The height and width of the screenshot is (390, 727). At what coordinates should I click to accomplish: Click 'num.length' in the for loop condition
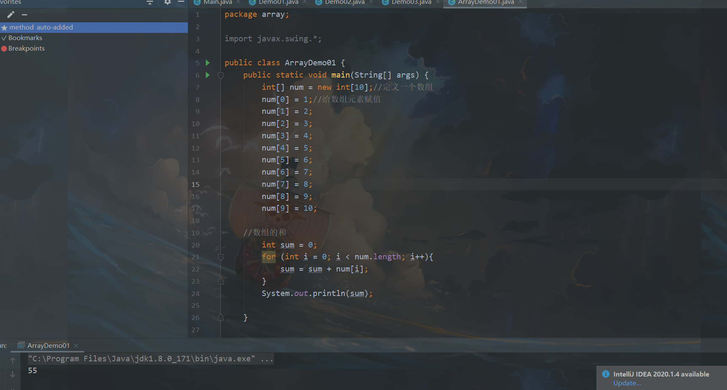(377, 257)
